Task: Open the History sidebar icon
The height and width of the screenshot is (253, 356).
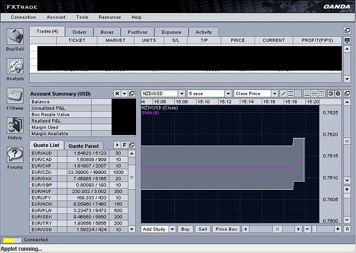Action: 15,125
